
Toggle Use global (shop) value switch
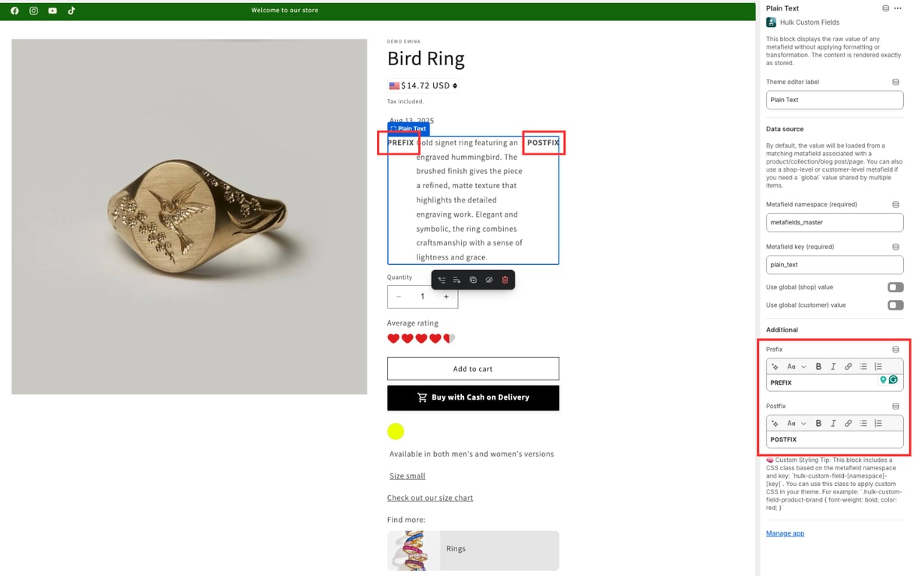pos(895,287)
